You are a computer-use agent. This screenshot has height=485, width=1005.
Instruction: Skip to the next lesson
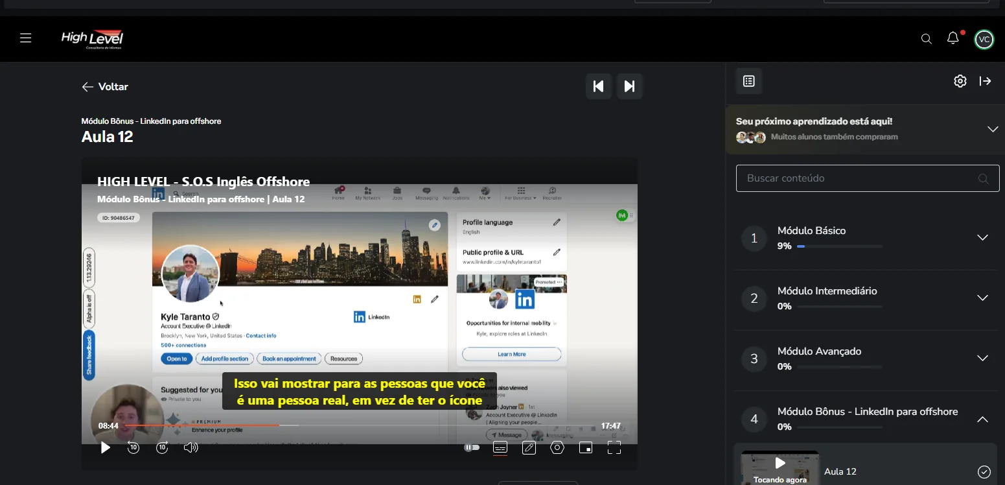(629, 86)
